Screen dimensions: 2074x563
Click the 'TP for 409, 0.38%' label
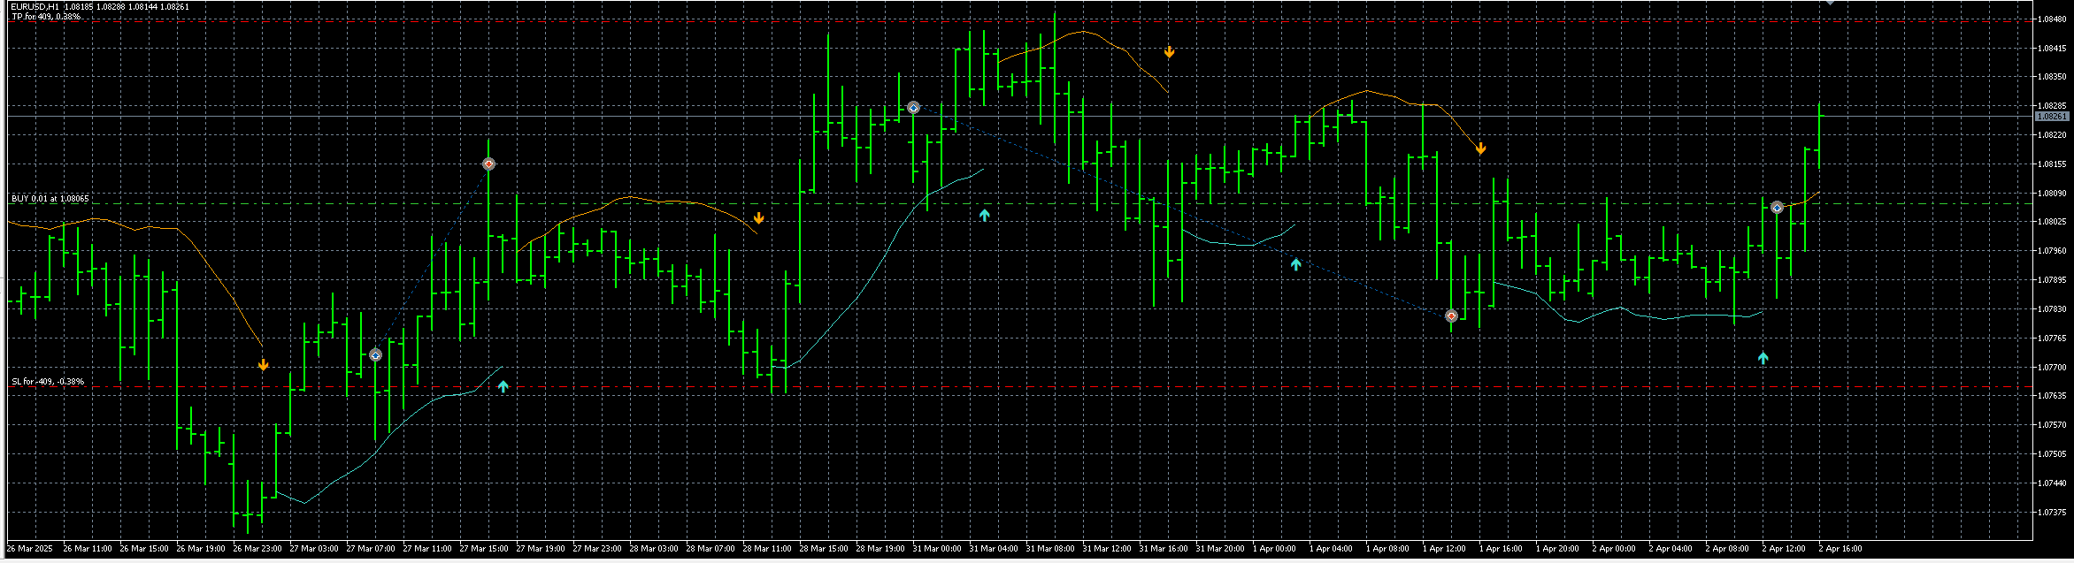[x=46, y=17]
